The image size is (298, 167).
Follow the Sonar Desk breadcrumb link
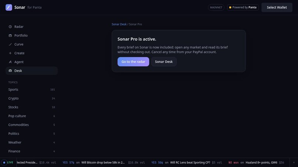pyautogui.click(x=119, y=24)
